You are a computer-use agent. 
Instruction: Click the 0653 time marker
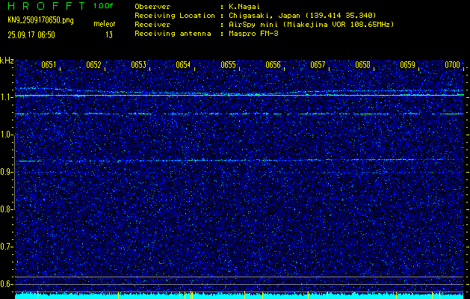[138, 65]
